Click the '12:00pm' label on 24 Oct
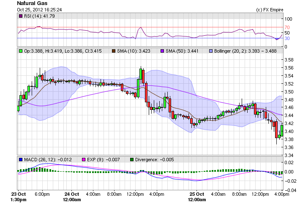Screen dimensions: 300x205 coord(135,194)
